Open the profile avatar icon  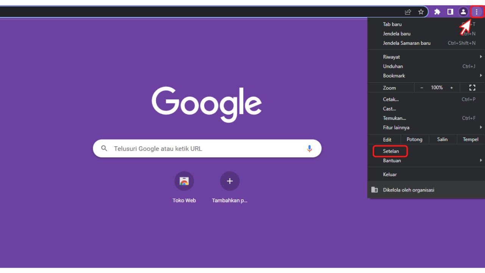(463, 12)
